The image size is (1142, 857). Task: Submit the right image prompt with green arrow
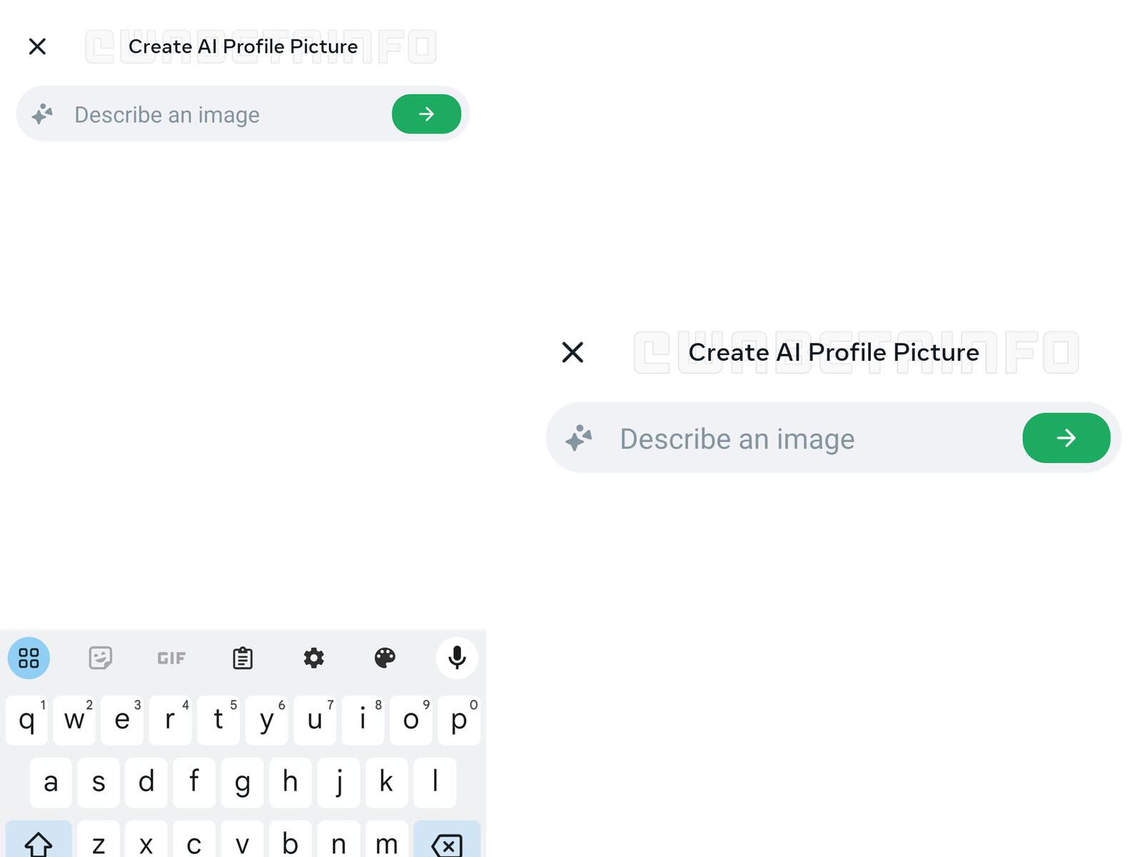pos(1066,438)
